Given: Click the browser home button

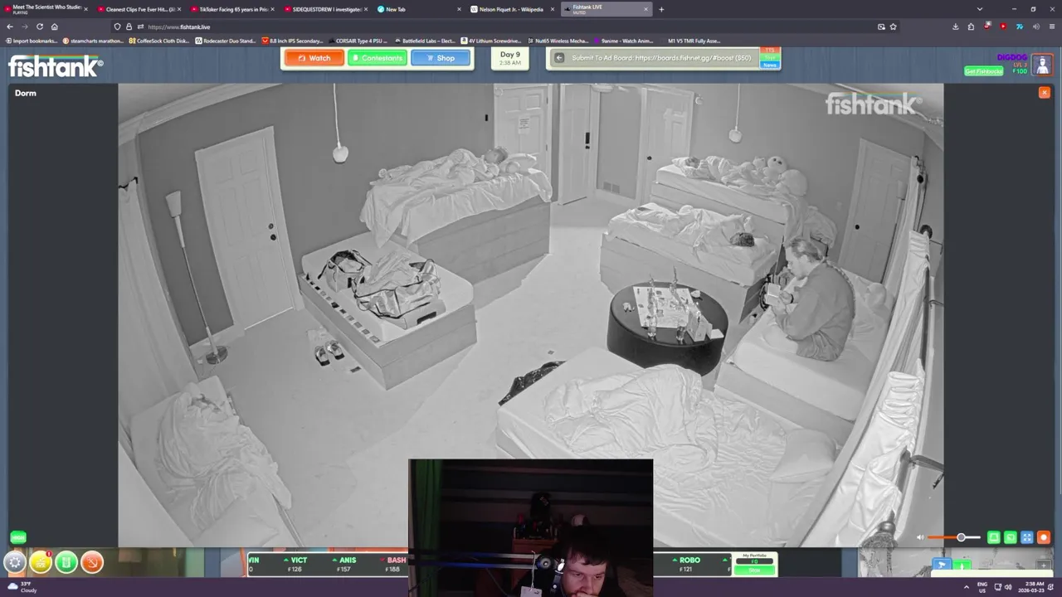Looking at the screenshot, I should click(55, 27).
